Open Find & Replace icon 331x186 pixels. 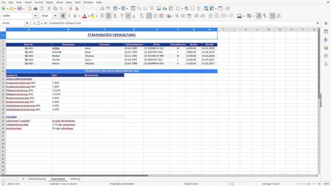pos(102,8)
